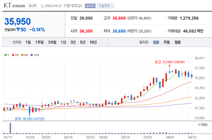Click the down triangle price change icon

(18, 30)
